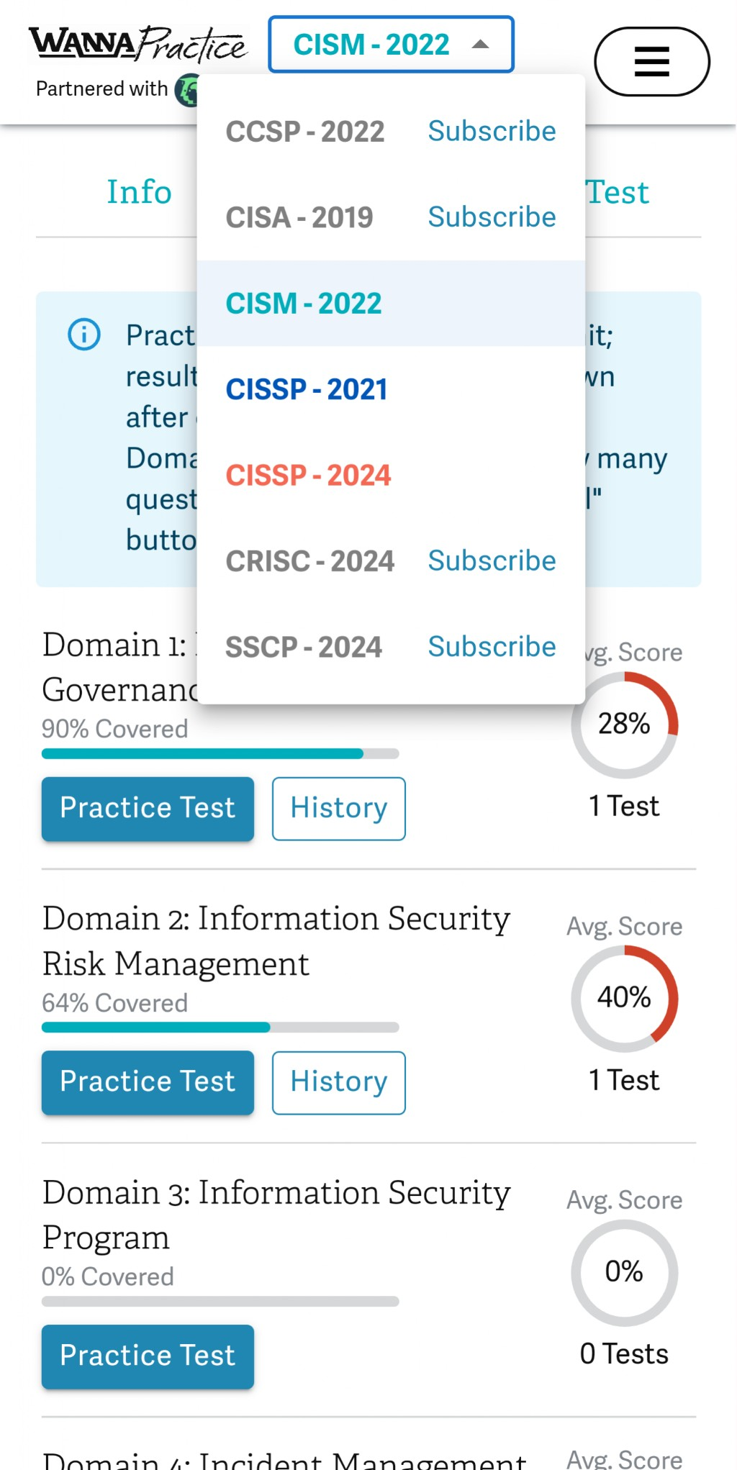Click the 28% average score circle for Domain 1
The image size is (737, 1470).
[x=624, y=725]
